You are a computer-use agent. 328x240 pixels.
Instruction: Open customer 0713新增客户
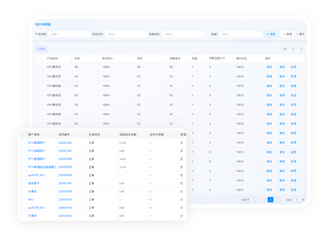point(37,159)
